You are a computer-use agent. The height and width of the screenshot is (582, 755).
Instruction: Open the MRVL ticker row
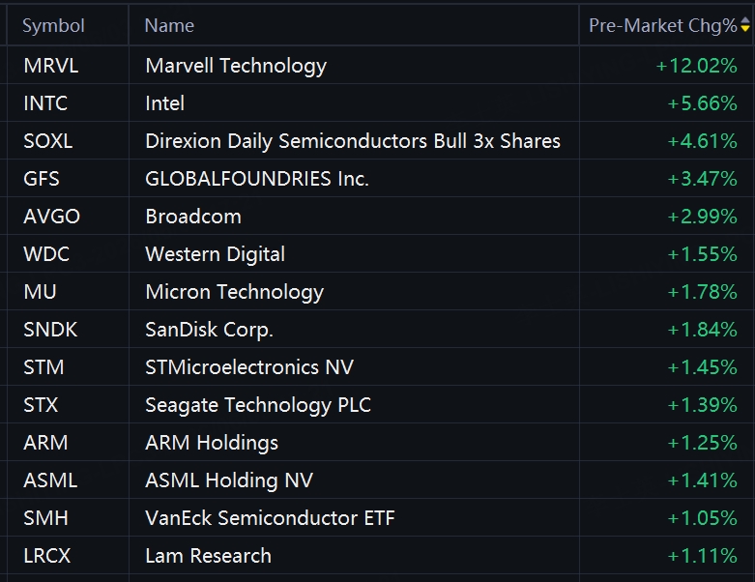click(x=377, y=66)
